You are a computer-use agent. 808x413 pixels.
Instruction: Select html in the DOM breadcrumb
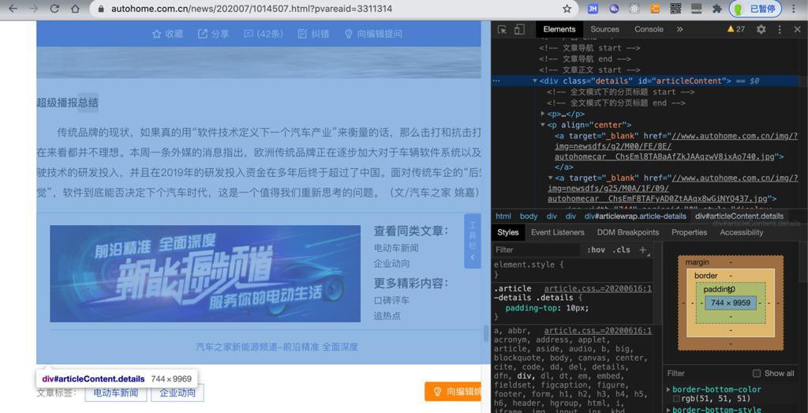(503, 216)
